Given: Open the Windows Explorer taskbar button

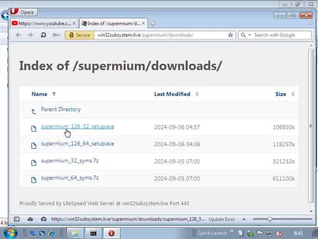Looking at the screenshot, I should (75, 233).
